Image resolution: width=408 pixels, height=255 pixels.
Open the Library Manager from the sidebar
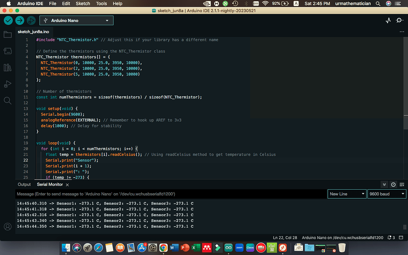[x=7, y=67]
